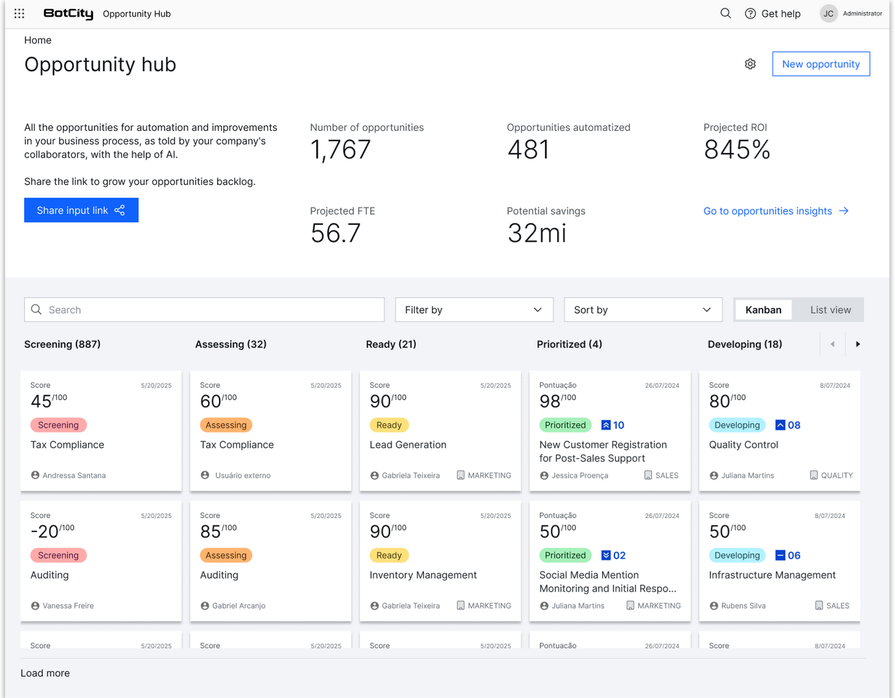Click the opportunities Search field
This screenshot has width=895, height=698.
(x=204, y=310)
